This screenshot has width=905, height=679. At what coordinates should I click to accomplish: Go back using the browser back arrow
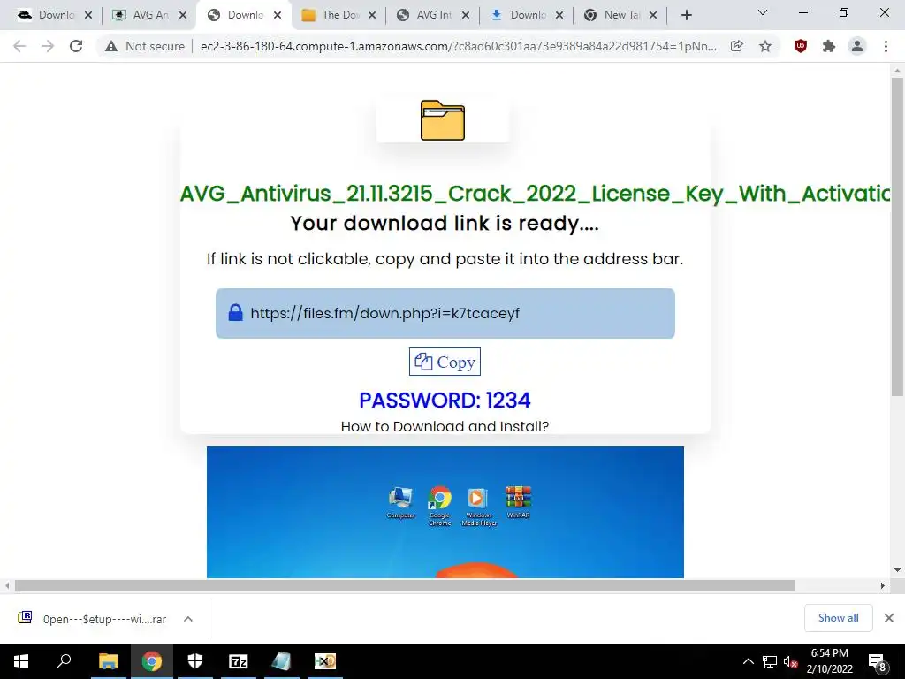coord(19,46)
